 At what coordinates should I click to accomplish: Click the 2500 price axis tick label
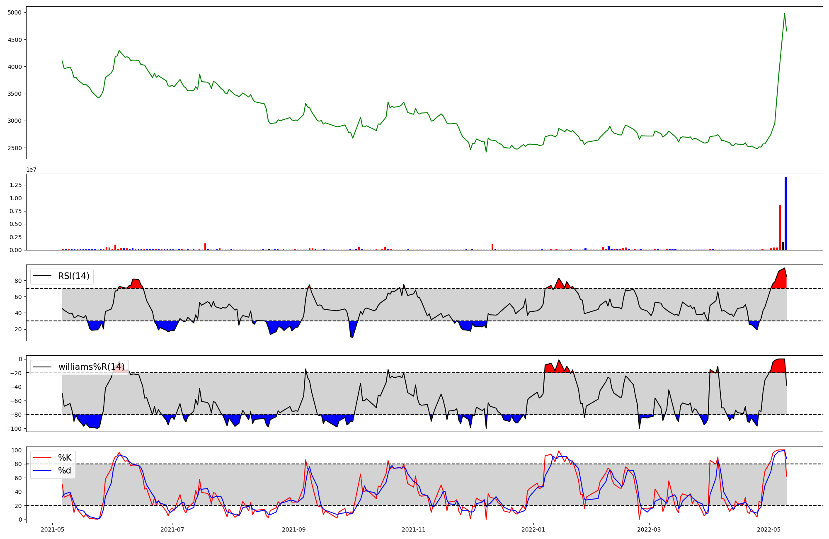tap(15, 148)
